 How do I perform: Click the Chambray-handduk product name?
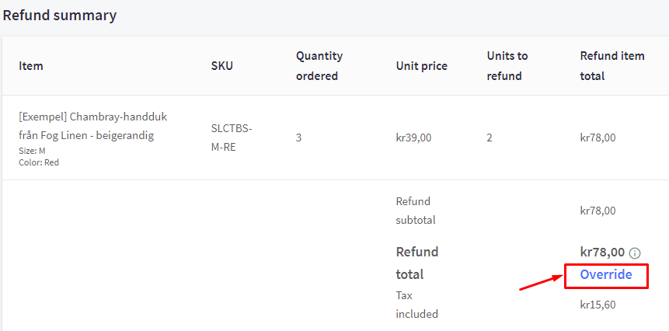coord(92,126)
